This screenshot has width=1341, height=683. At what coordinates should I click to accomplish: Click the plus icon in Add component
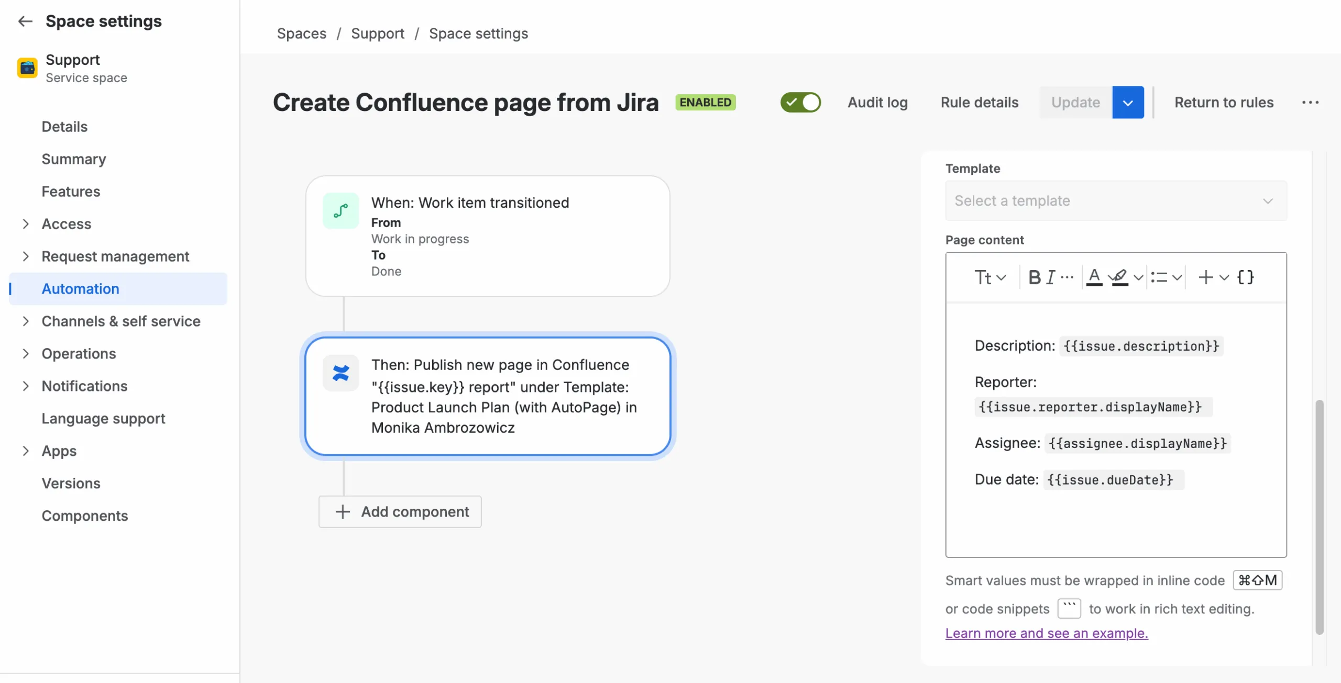tap(343, 511)
